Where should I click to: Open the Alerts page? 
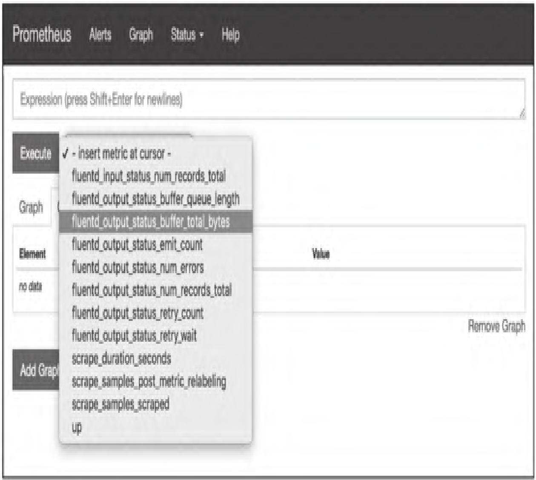(100, 34)
